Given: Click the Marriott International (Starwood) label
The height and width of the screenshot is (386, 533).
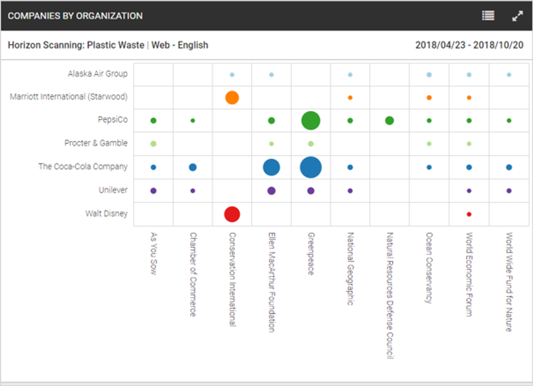Looking at the screenshot, I should point(69,97).
